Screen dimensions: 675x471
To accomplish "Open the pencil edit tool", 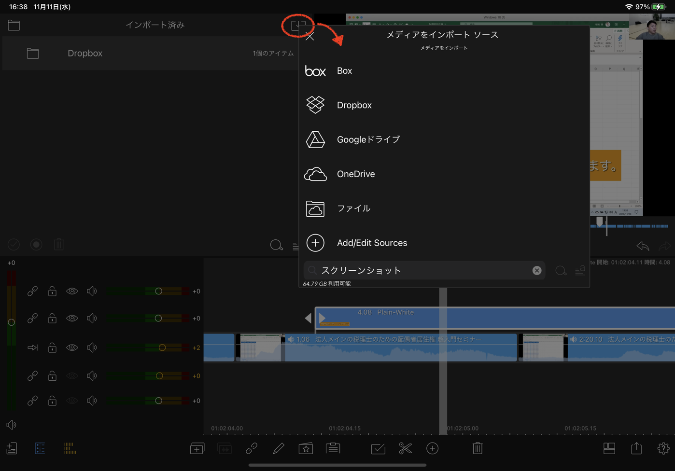I will pos(279,448).
